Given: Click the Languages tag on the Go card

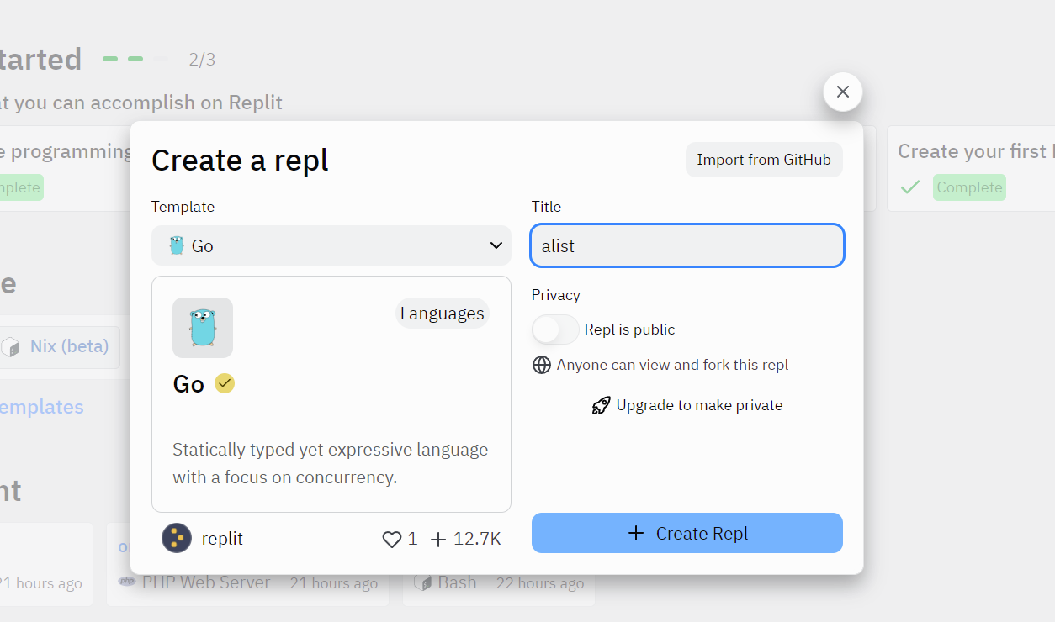Looking at the screenshot, I should point(443,314).
